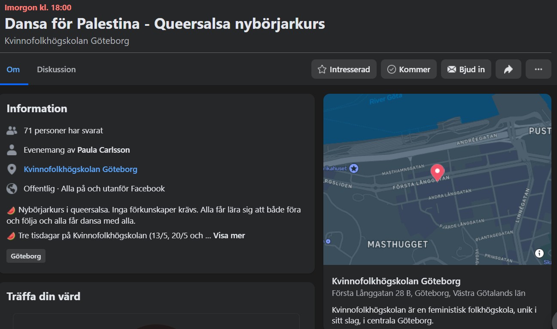The image size is (557, 329).
Task: Switch to the Diskussion tab
Action: pos(56,69)
